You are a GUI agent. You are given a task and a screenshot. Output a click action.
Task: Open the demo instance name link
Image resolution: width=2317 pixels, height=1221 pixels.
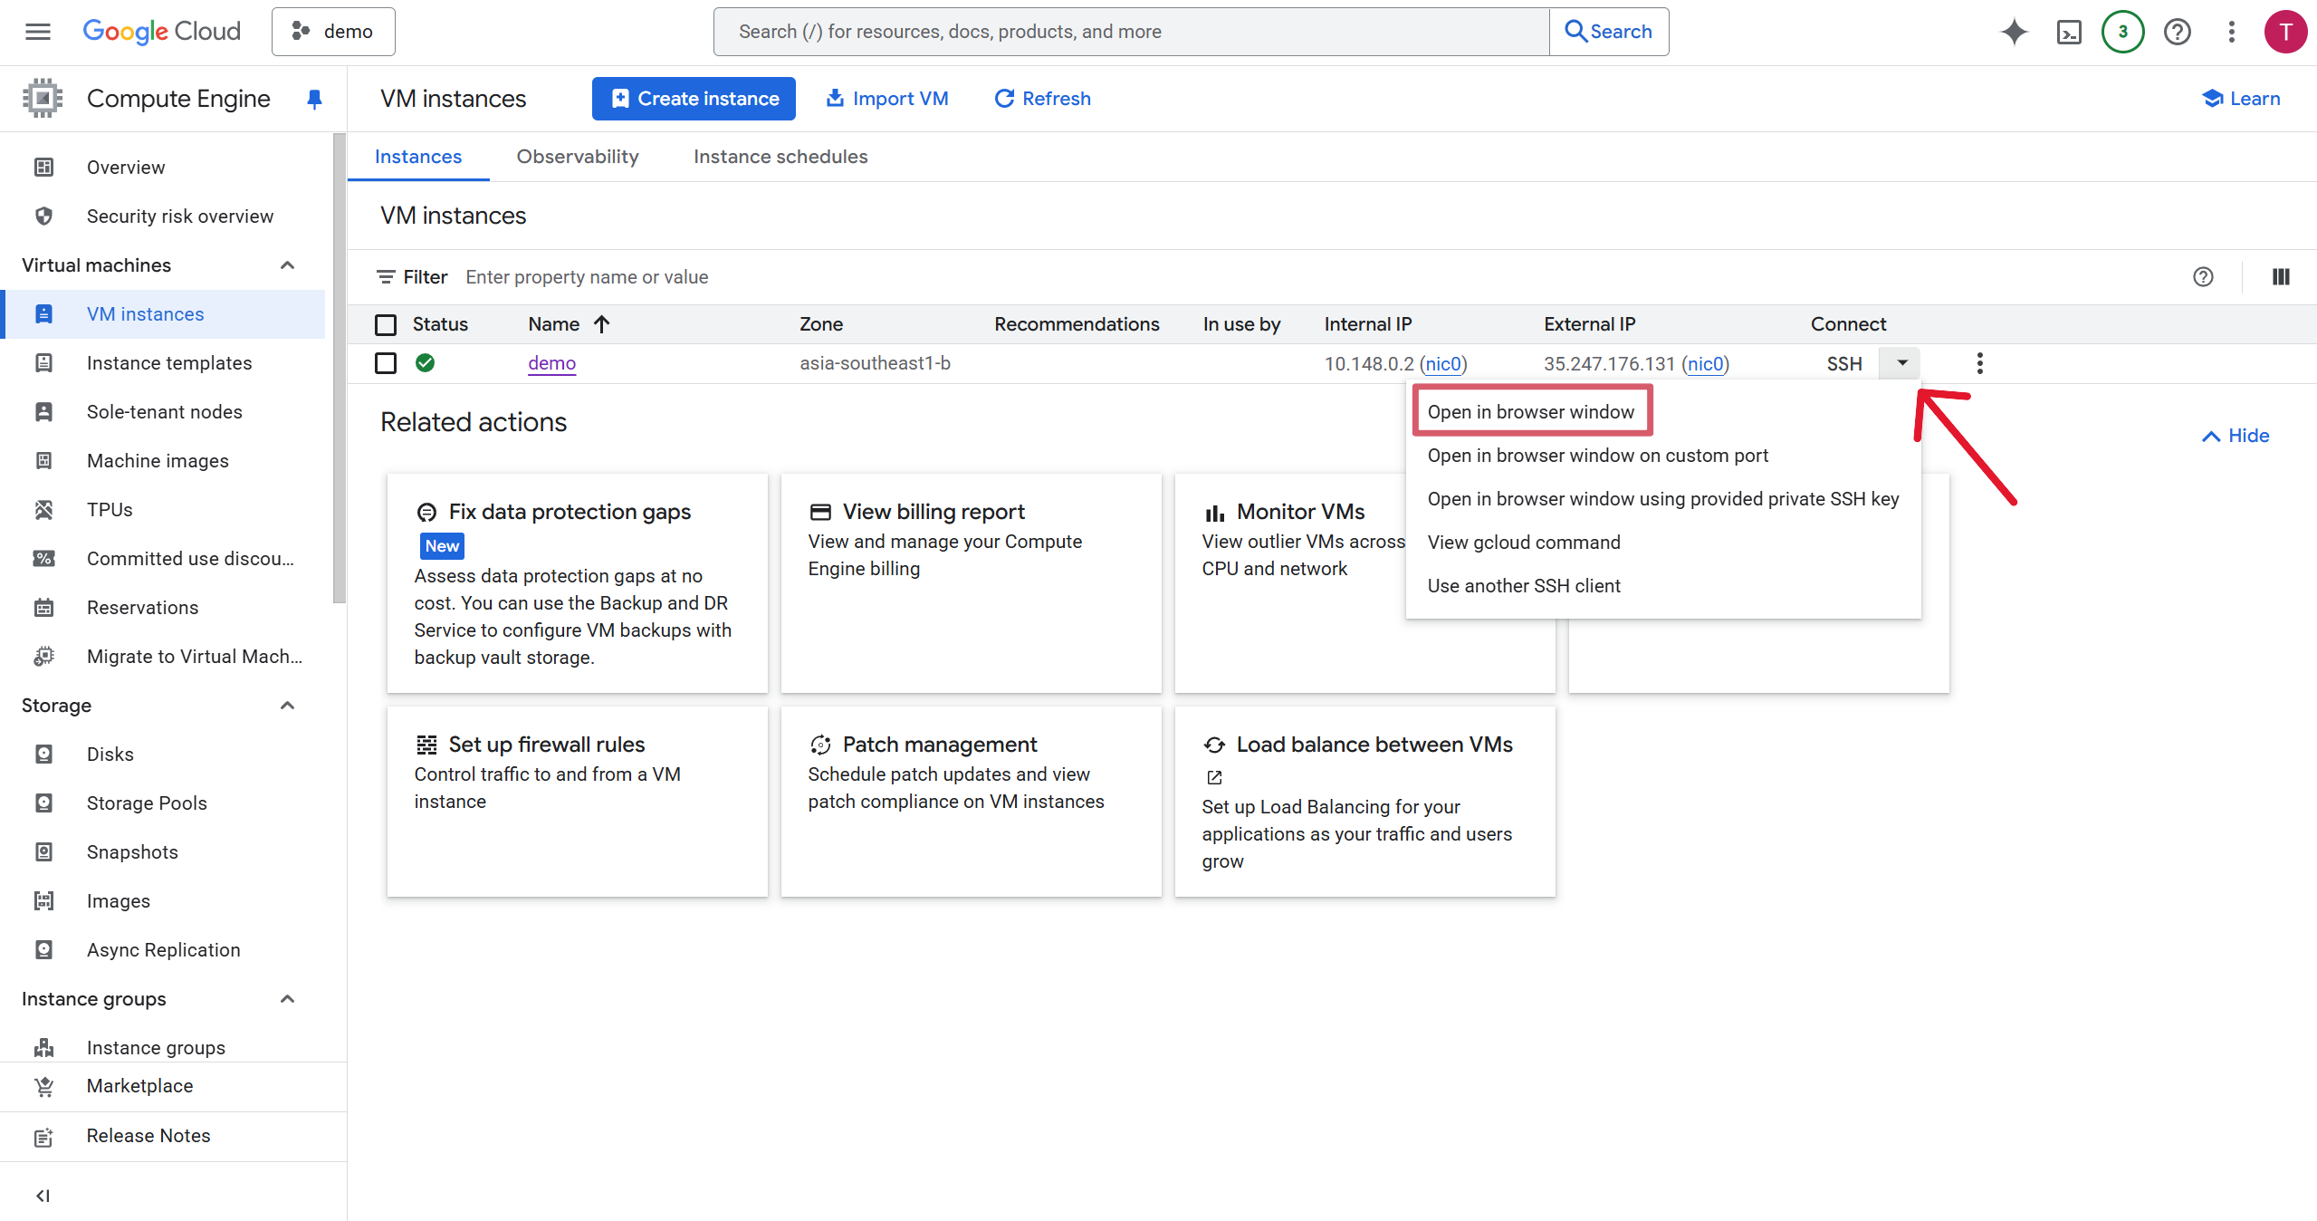551,363
